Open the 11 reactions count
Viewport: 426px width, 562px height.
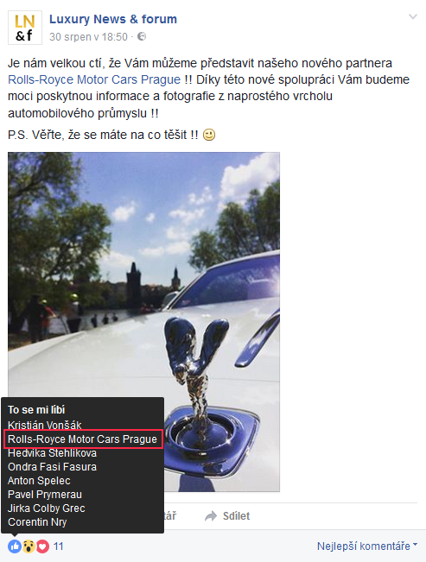pyautogui.click(x=59, y=546)
